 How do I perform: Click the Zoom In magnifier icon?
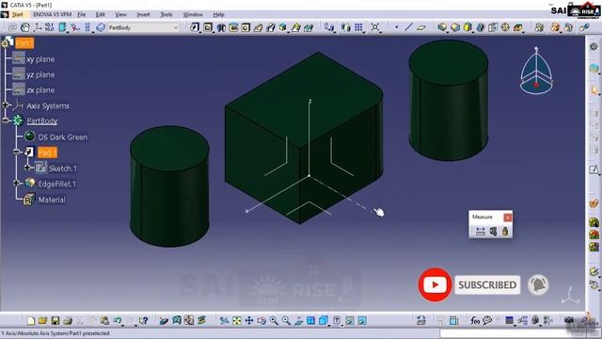pyautogui.click(x=274, y=320)
